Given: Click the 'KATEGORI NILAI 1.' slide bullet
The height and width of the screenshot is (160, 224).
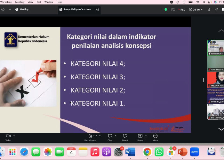Looking at the screenshot, I should tap(98, 103).
